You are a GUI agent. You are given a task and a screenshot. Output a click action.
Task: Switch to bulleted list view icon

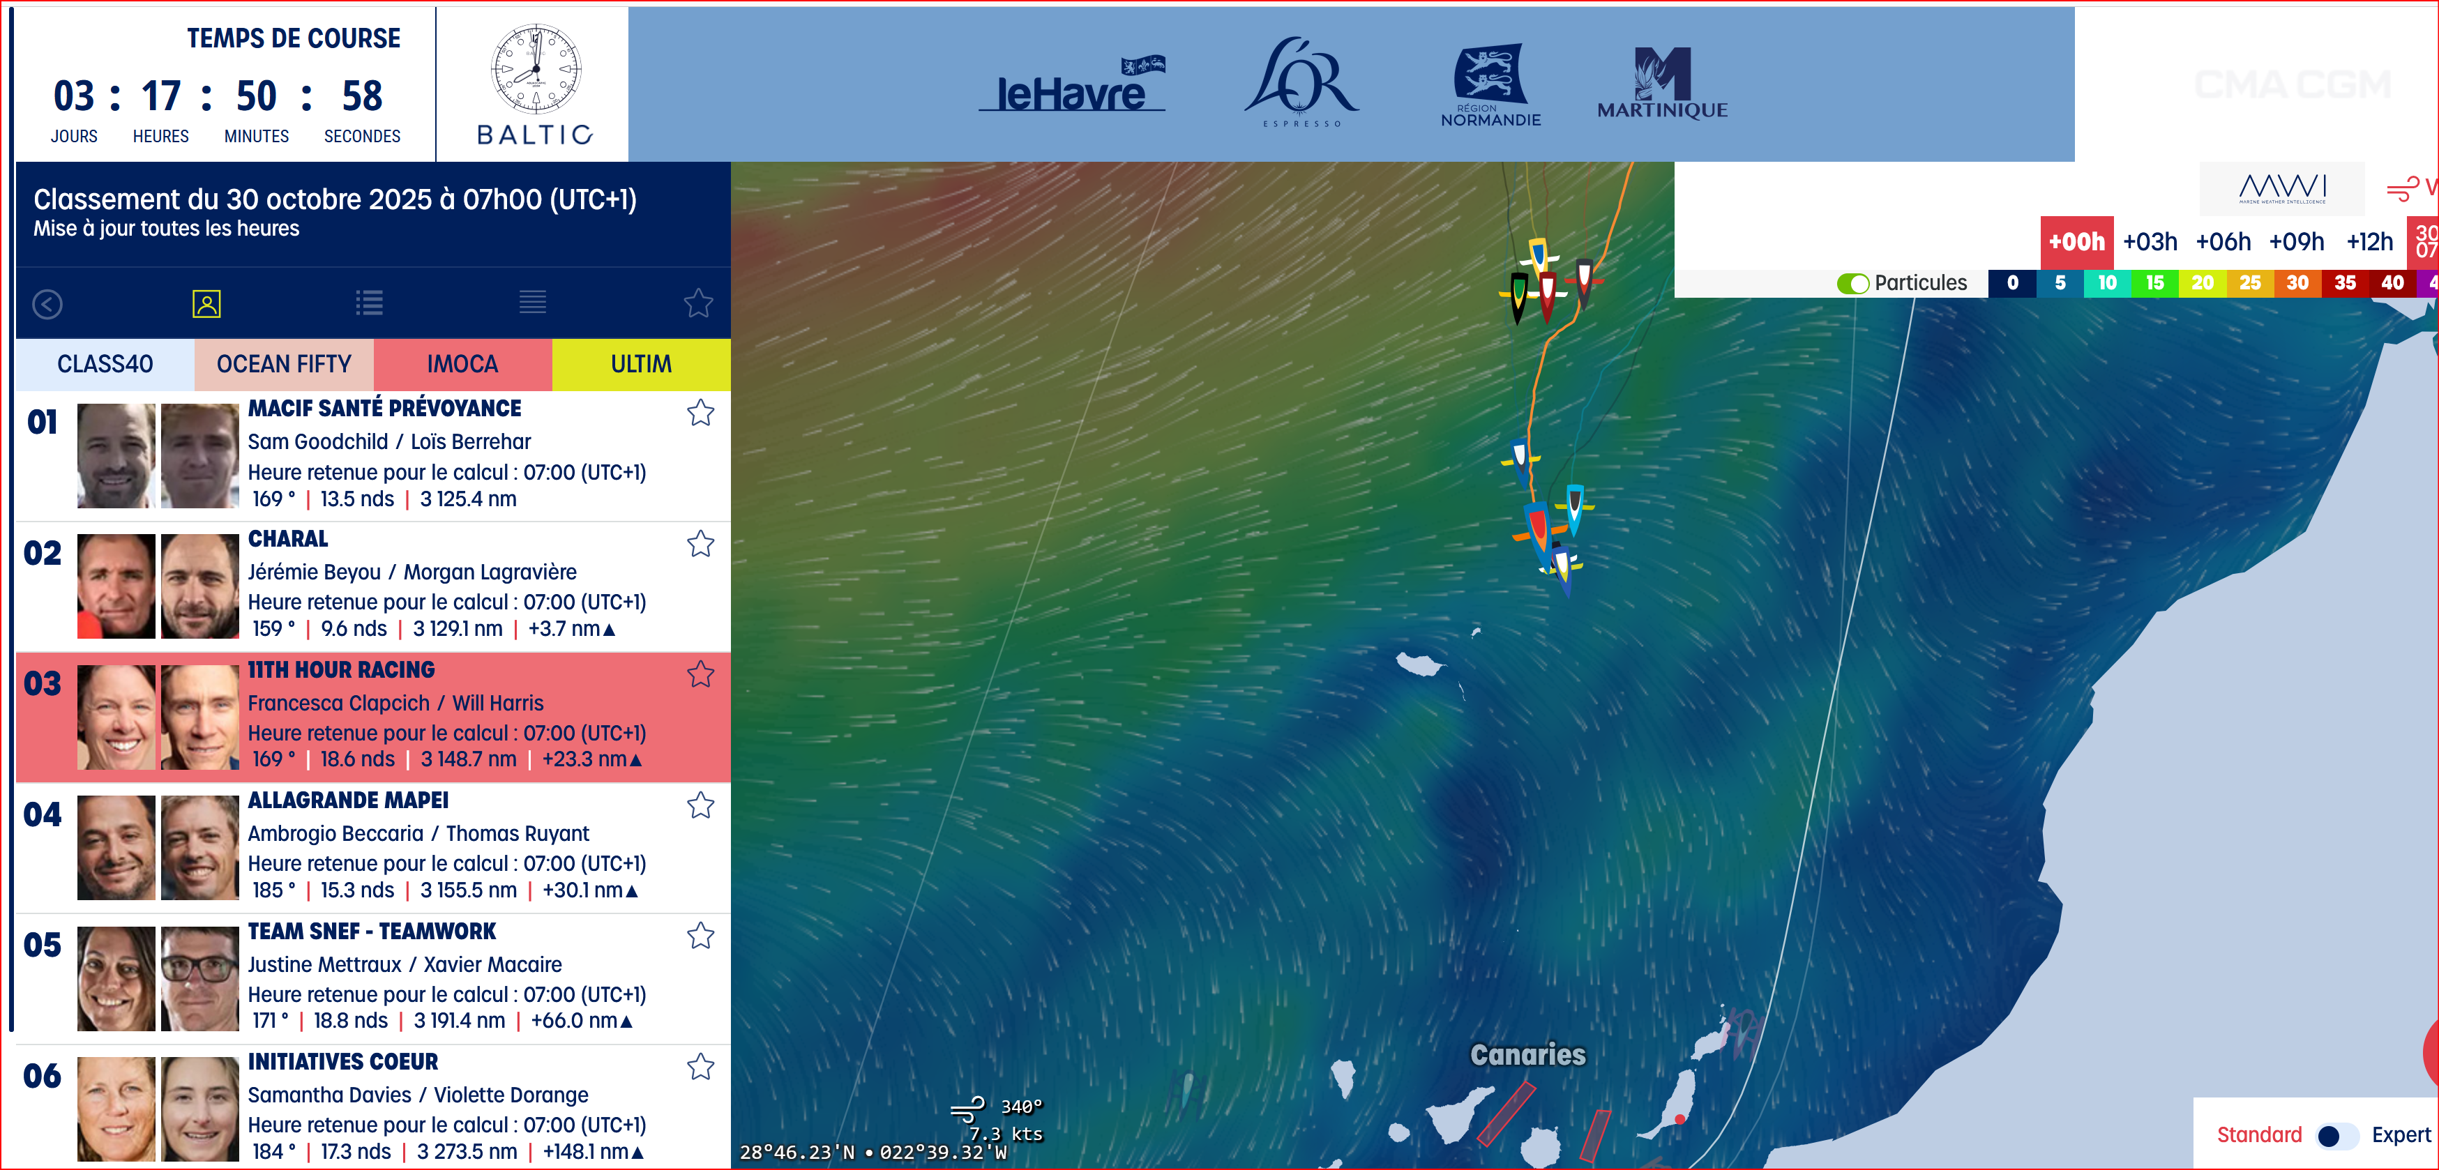(369, 303)
